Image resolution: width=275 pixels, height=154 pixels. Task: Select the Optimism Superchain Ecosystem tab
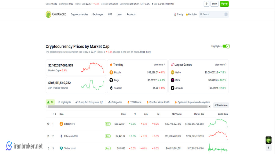pyautogui.click(x=192, y=102)
